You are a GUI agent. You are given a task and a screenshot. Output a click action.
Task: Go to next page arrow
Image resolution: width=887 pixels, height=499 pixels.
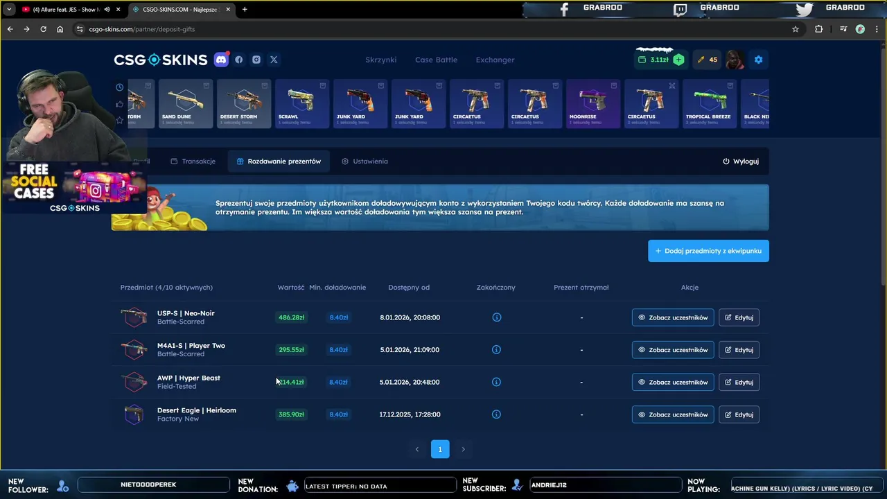464,449
